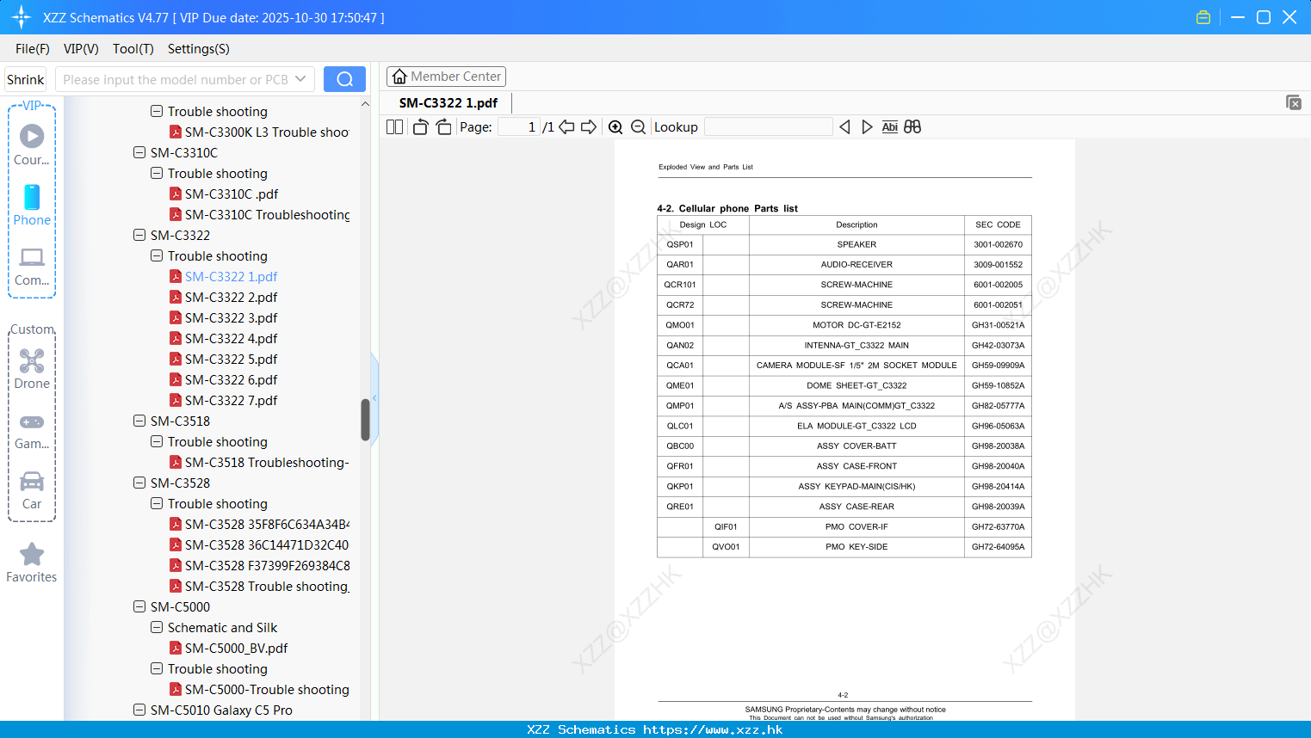The height and width of the screenshot is (738, 1311).
Task: Click the Shrink button
Action: pyautogui.click(x=26, y=79)
